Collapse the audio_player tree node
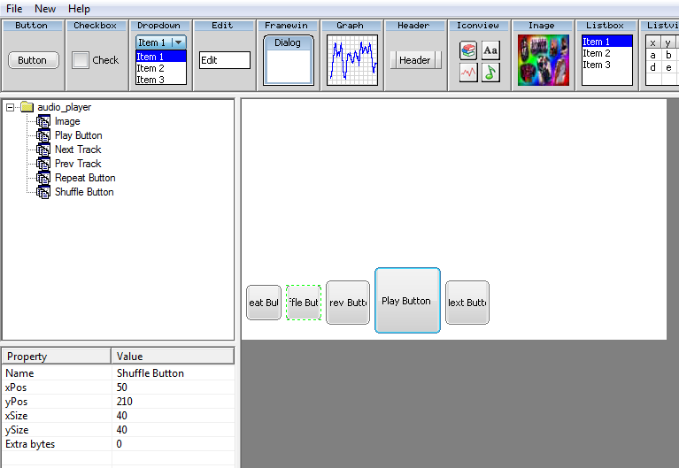The height and width of the screenshot is (468, 679). [11, 107]
